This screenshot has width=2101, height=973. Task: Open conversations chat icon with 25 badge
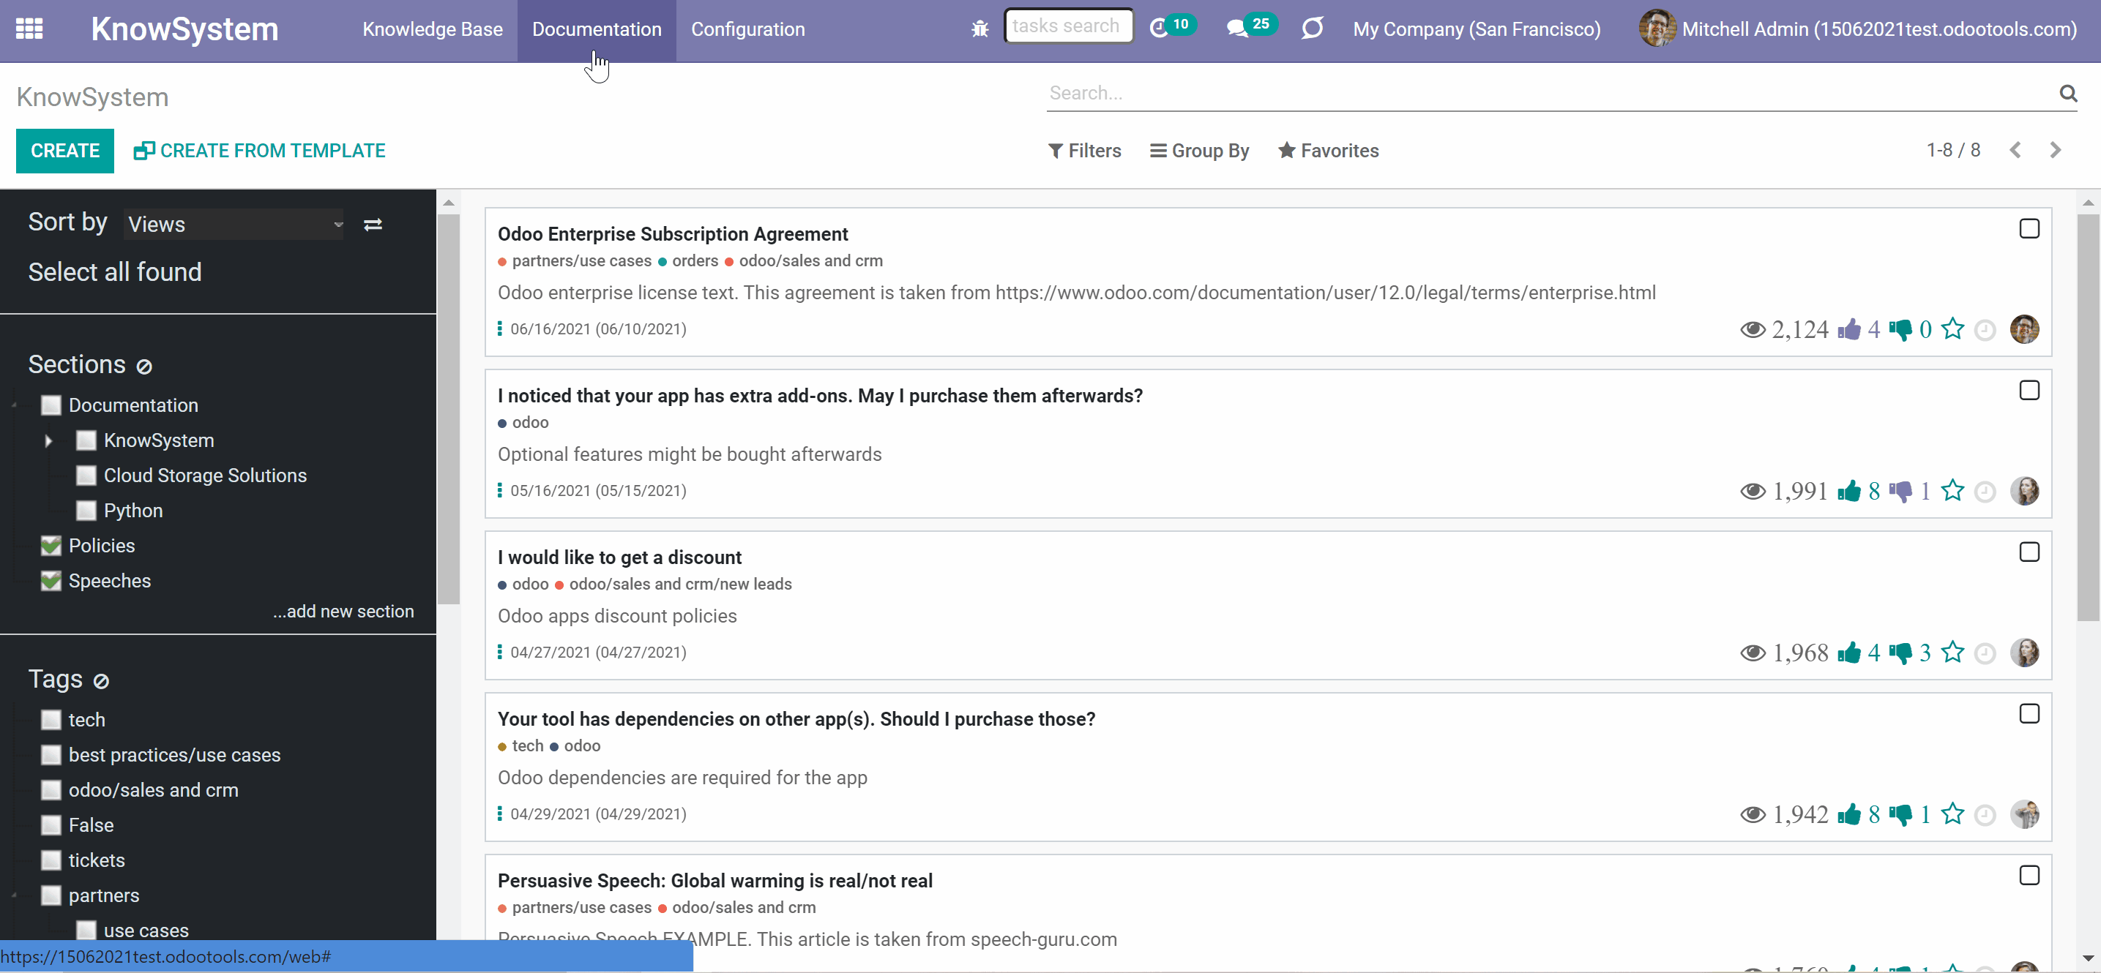click(1251, 27)
